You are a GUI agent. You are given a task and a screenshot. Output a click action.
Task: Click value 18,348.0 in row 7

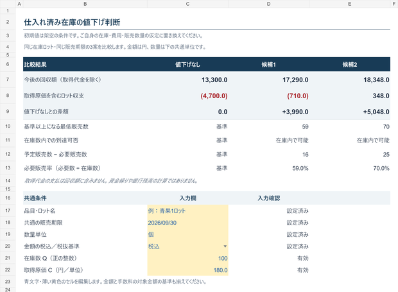point(376,80)
